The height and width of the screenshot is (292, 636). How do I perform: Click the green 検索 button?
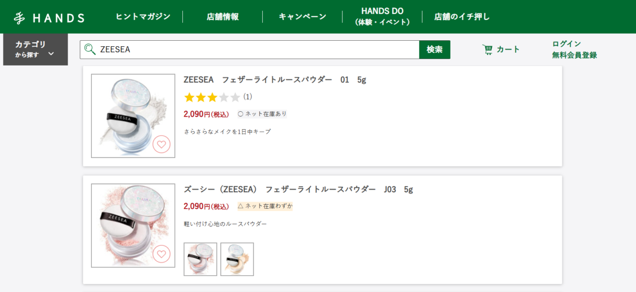point(435,50)
